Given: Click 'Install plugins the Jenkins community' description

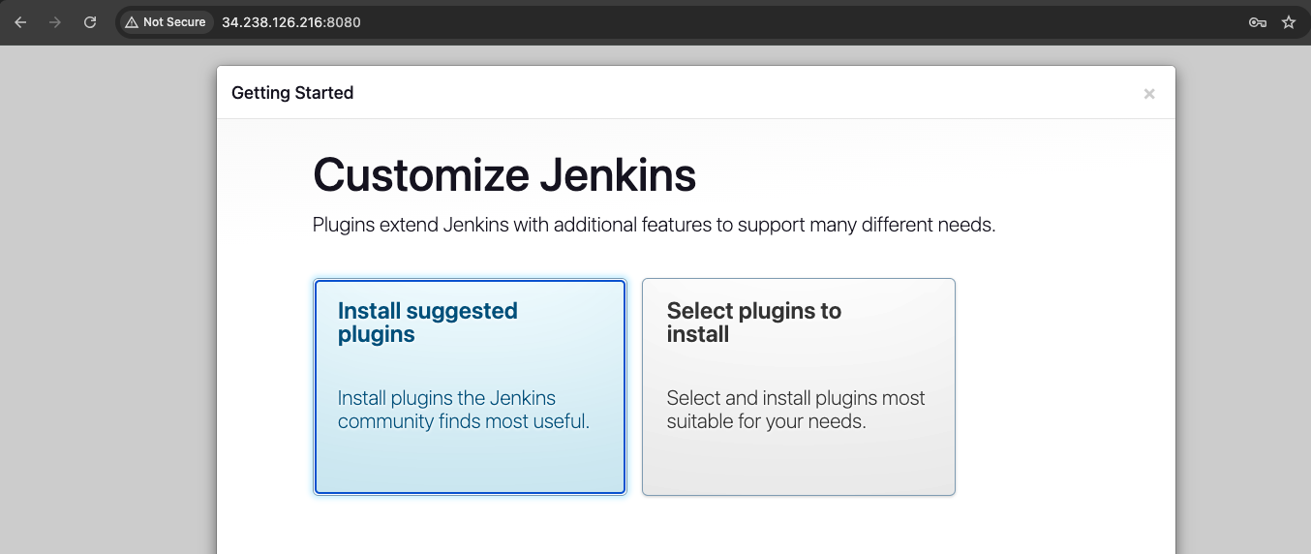Looking at the screenshot, I should pyautogui.click(x=464, y=410).
